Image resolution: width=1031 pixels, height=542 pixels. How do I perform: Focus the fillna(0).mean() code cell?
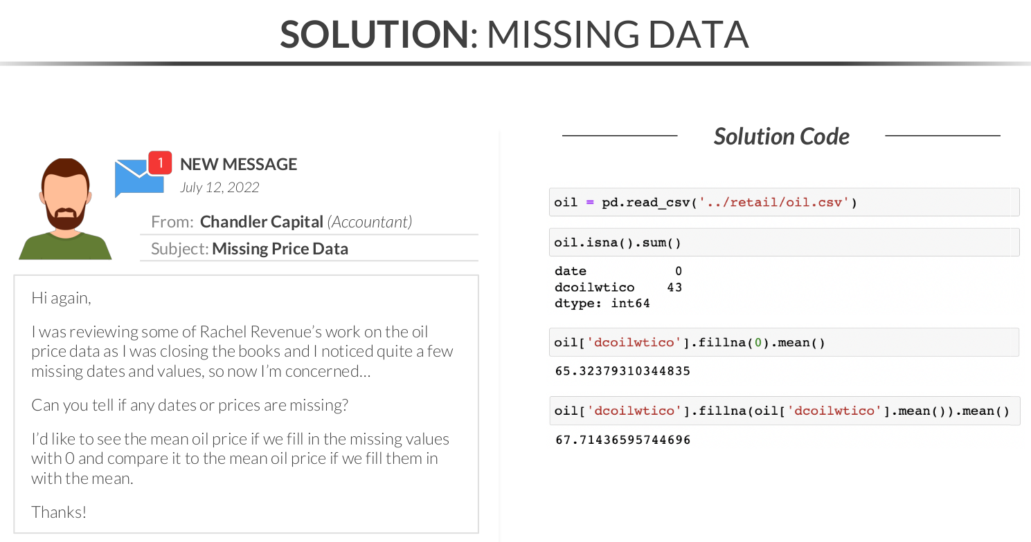pyautogui.click(x=783, y=342)
